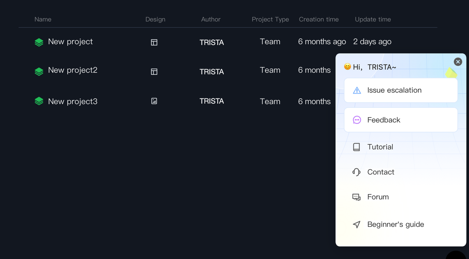Click the purple chat bubble Feedback icon
This screenshot has height=259, width=469.
pos(357,120)
